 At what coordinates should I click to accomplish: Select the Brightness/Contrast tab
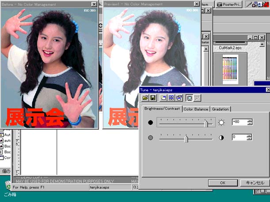162,108
